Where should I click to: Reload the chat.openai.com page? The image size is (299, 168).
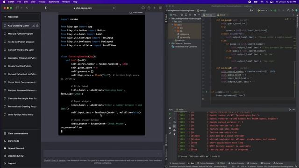(114, 8)
